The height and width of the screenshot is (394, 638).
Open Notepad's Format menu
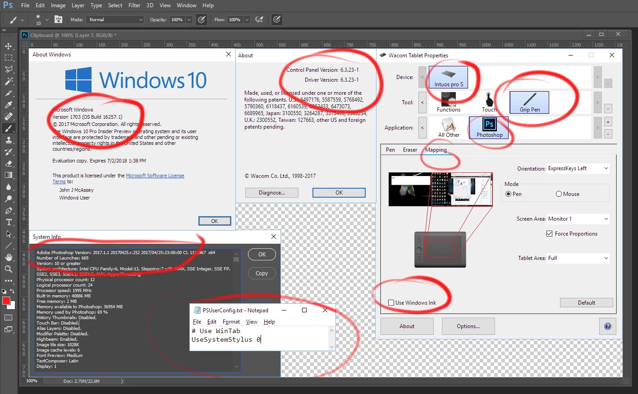231,322
